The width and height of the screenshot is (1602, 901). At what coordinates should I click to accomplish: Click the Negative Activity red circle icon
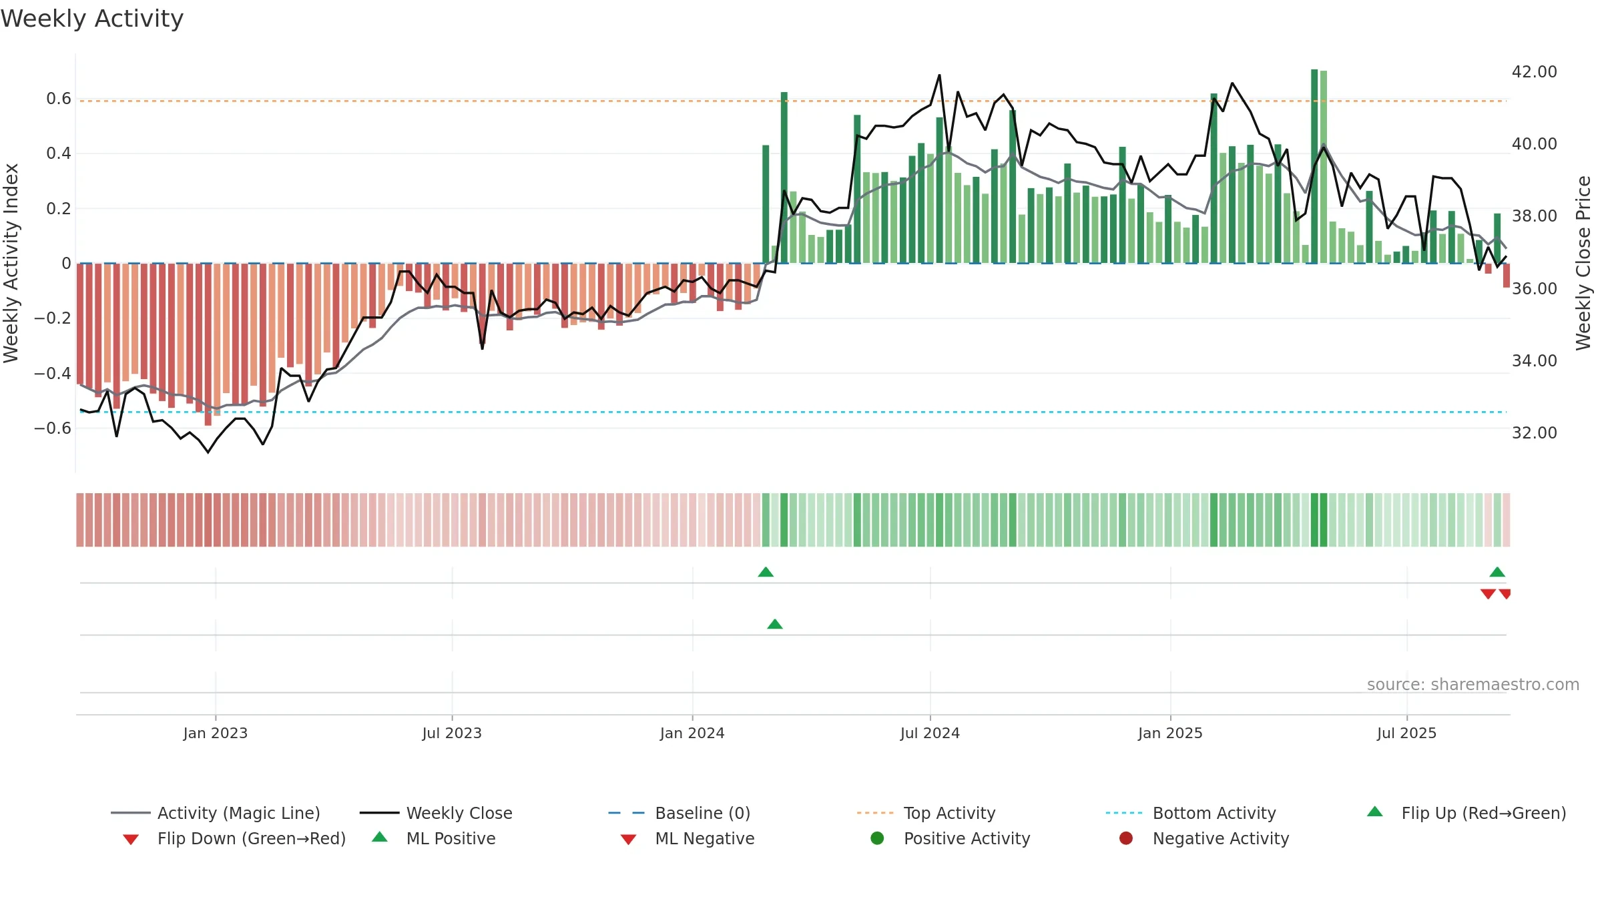[1126, 838]
